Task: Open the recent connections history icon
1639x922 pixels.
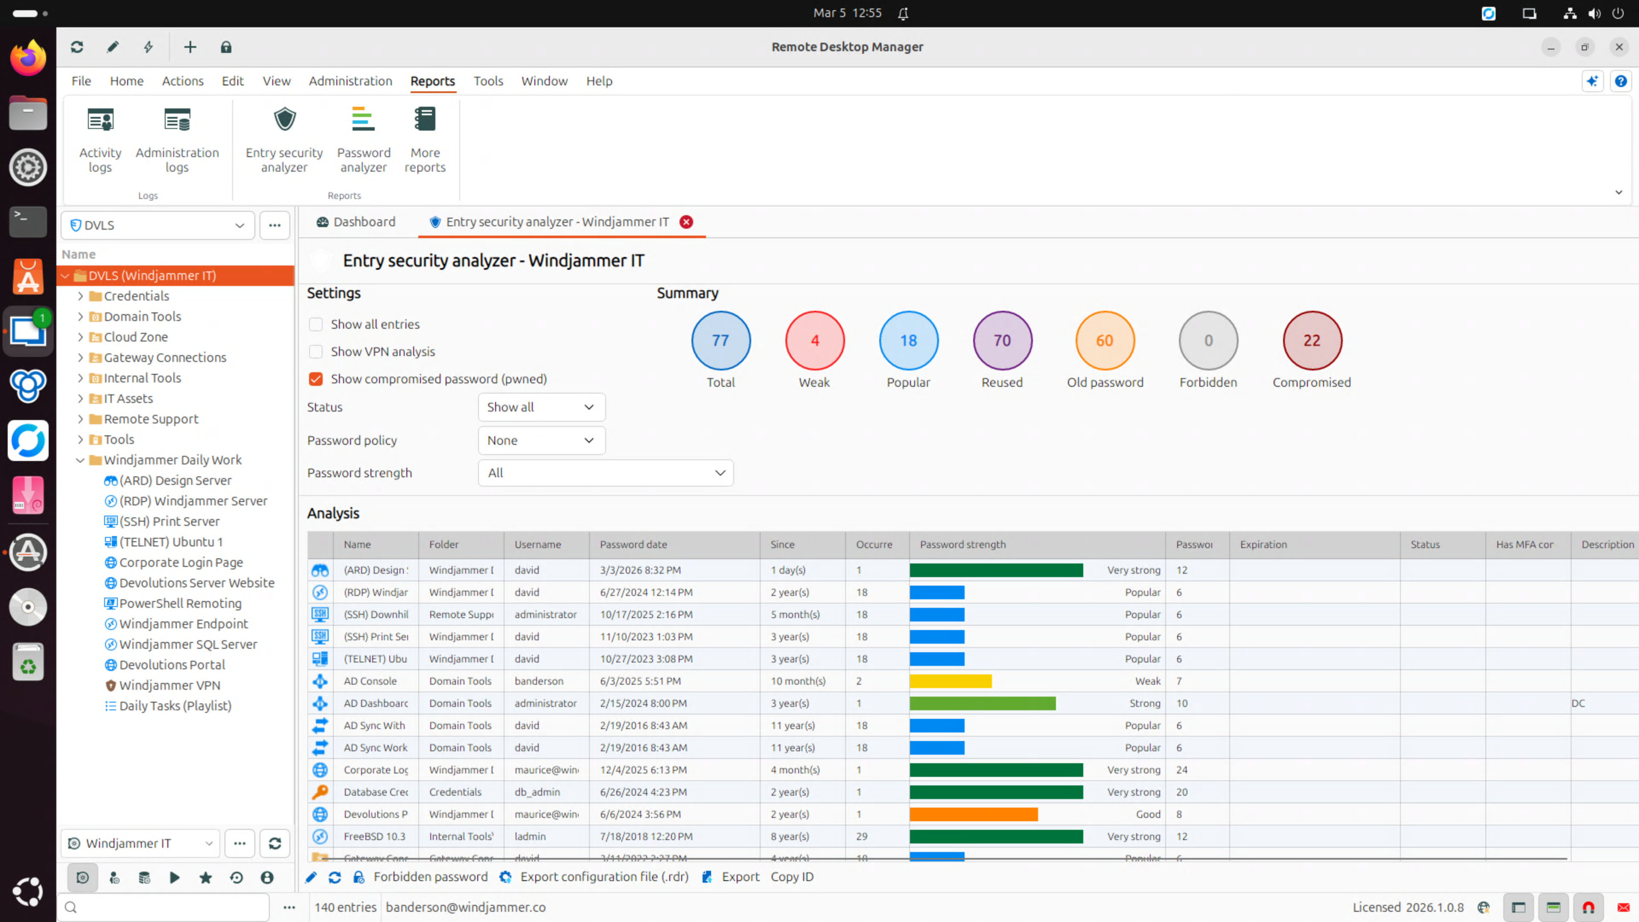Action: [236, 877]
